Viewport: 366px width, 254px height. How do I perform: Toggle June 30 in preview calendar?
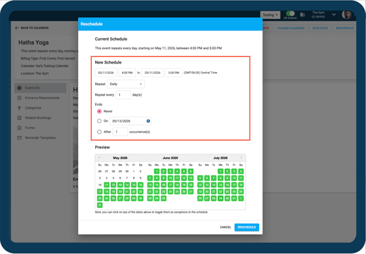click(163, 198)
